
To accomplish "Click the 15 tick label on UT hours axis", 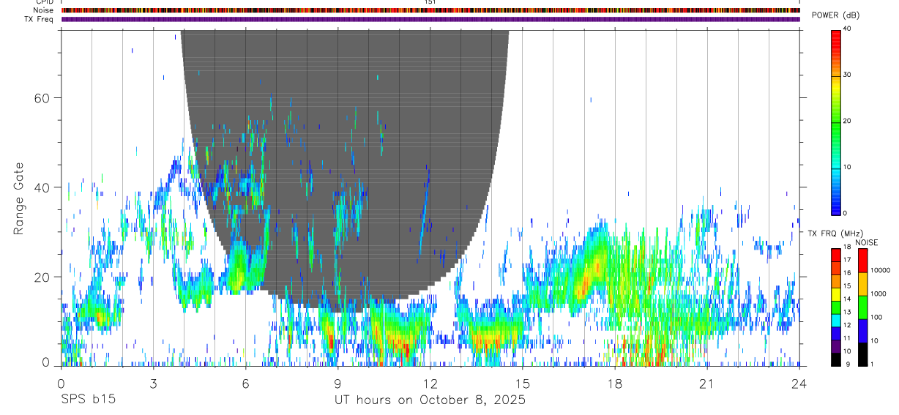I will pyautogui.click(x=523, y=383).
